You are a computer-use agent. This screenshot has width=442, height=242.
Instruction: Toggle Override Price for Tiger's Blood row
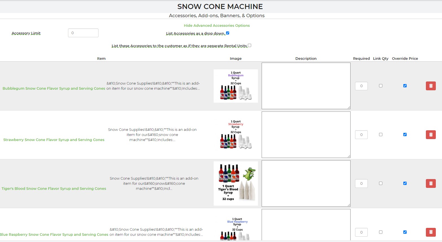click(x=405, y=183)
